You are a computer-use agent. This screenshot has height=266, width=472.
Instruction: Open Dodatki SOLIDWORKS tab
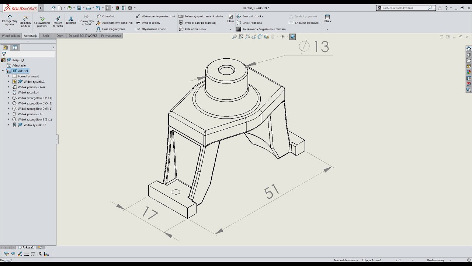[83, 36]
